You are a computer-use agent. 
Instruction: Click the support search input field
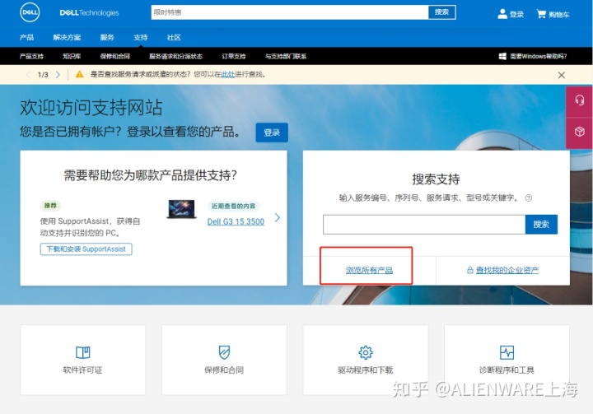424,225
